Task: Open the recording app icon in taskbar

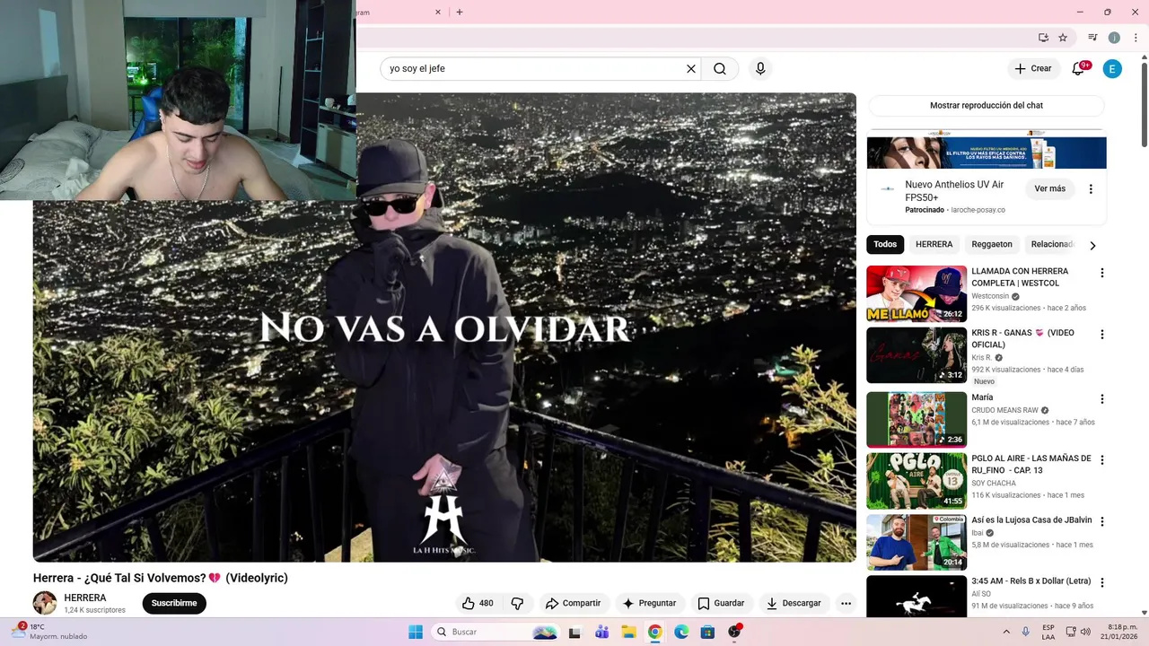Action: click(734, 632)
